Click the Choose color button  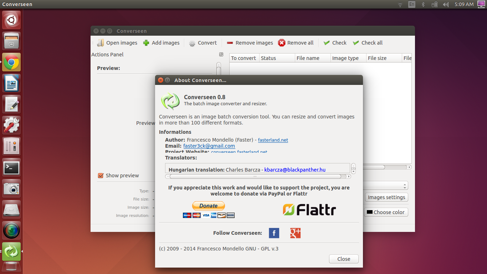[x=386, y=212]
